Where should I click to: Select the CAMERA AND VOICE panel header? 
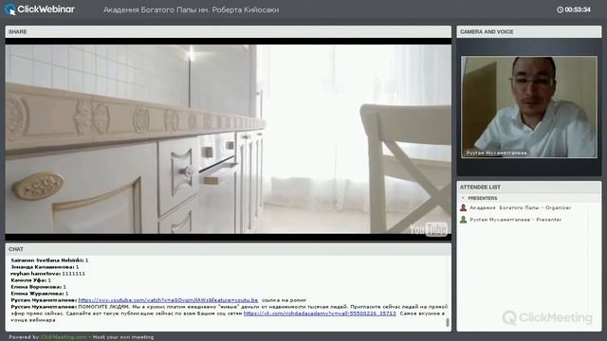[529, 31]
